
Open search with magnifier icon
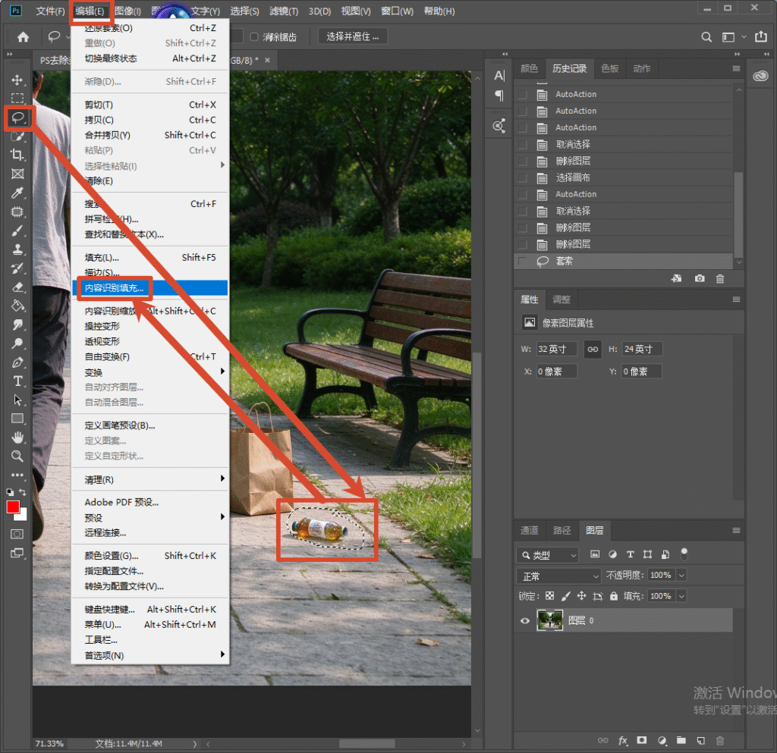[x=706, y=37]
